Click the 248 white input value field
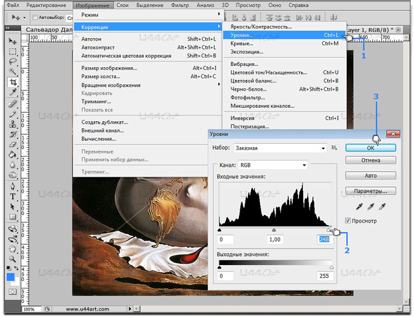 (325, 240)
